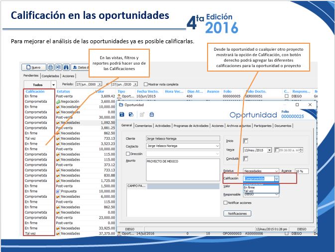Viewport: 335px width, 252px height.
Task: Click the green Negociación status icon
Action: click(x=58, y=101)
